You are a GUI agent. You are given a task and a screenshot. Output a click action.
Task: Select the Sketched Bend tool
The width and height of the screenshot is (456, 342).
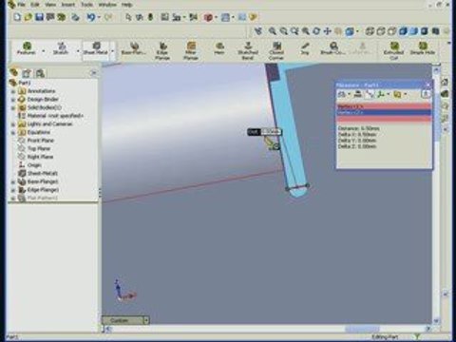coord(248,50)
